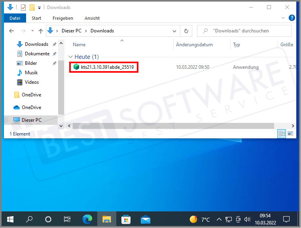Open the address bar history dropdown

tap(174, 31)
